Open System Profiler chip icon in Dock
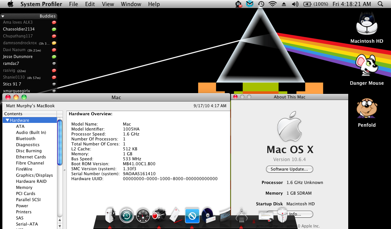Viewport: 391px width, 229px height. click(x=241, y=215)
